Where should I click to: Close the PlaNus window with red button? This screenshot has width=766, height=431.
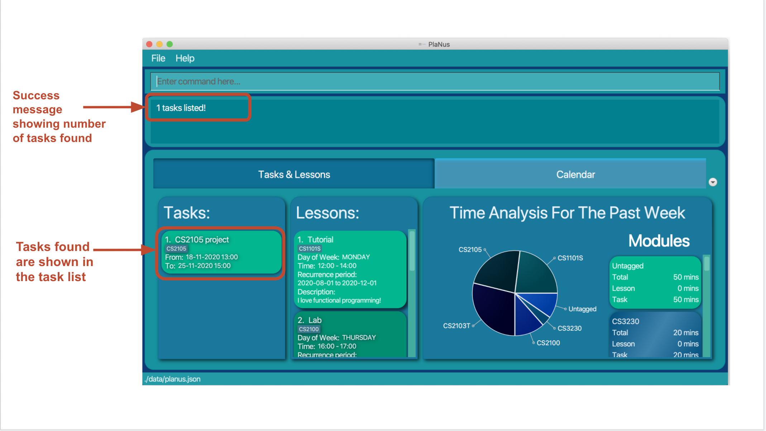(x=149, y=44)
